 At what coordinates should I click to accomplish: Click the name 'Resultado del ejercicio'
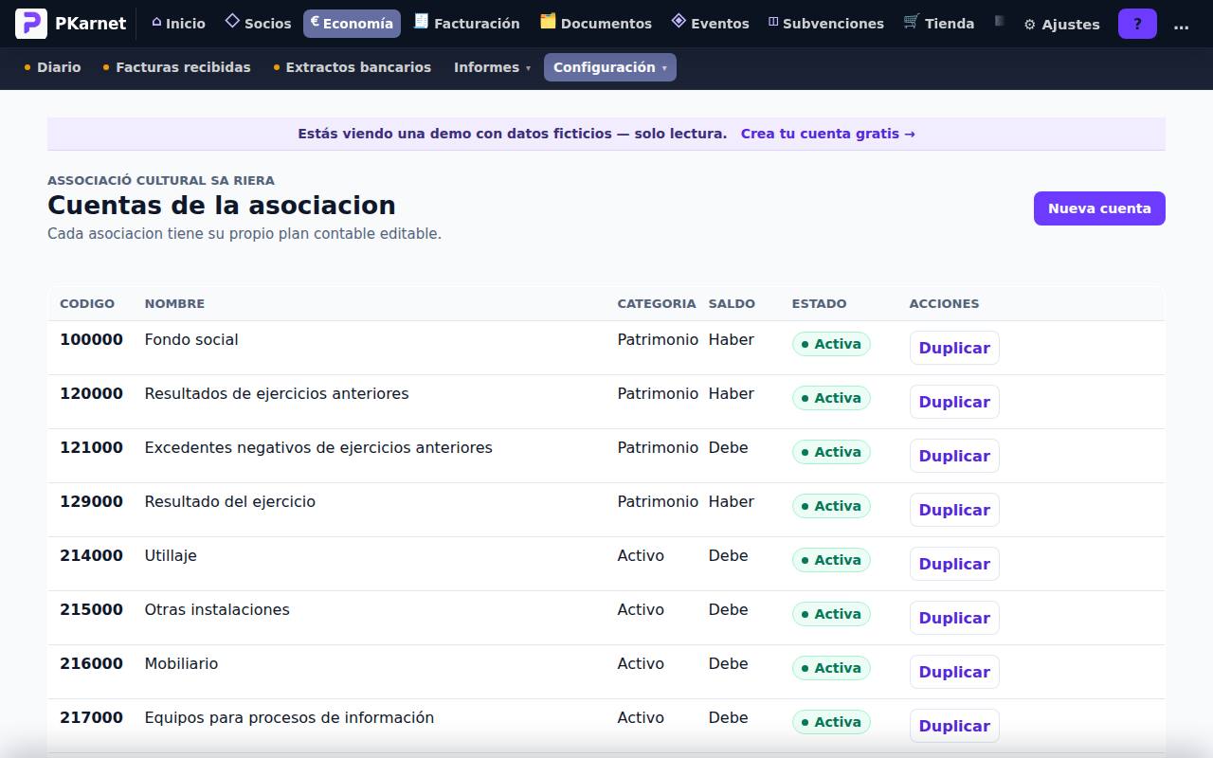tap(230, 501)
